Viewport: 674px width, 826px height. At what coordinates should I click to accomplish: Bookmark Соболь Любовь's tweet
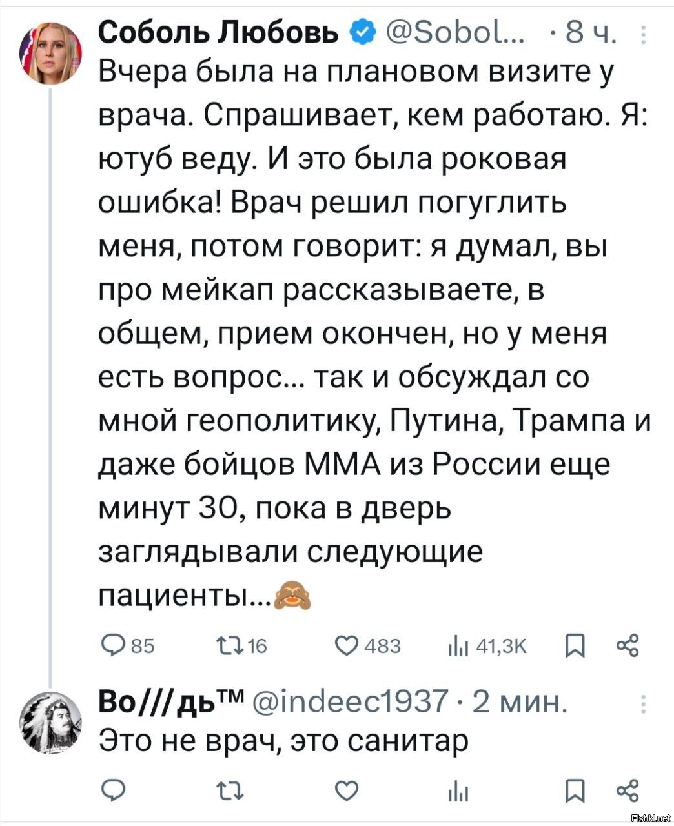click(x=572, y=645)
